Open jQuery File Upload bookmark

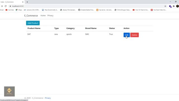coord(68,10)
